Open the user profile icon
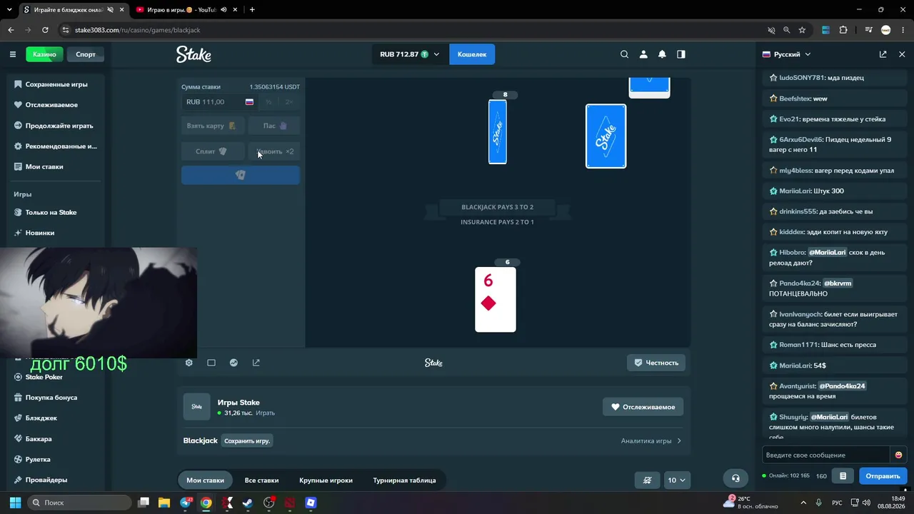Viewport: 914px width, 514px height. click(x=643, y=54)
